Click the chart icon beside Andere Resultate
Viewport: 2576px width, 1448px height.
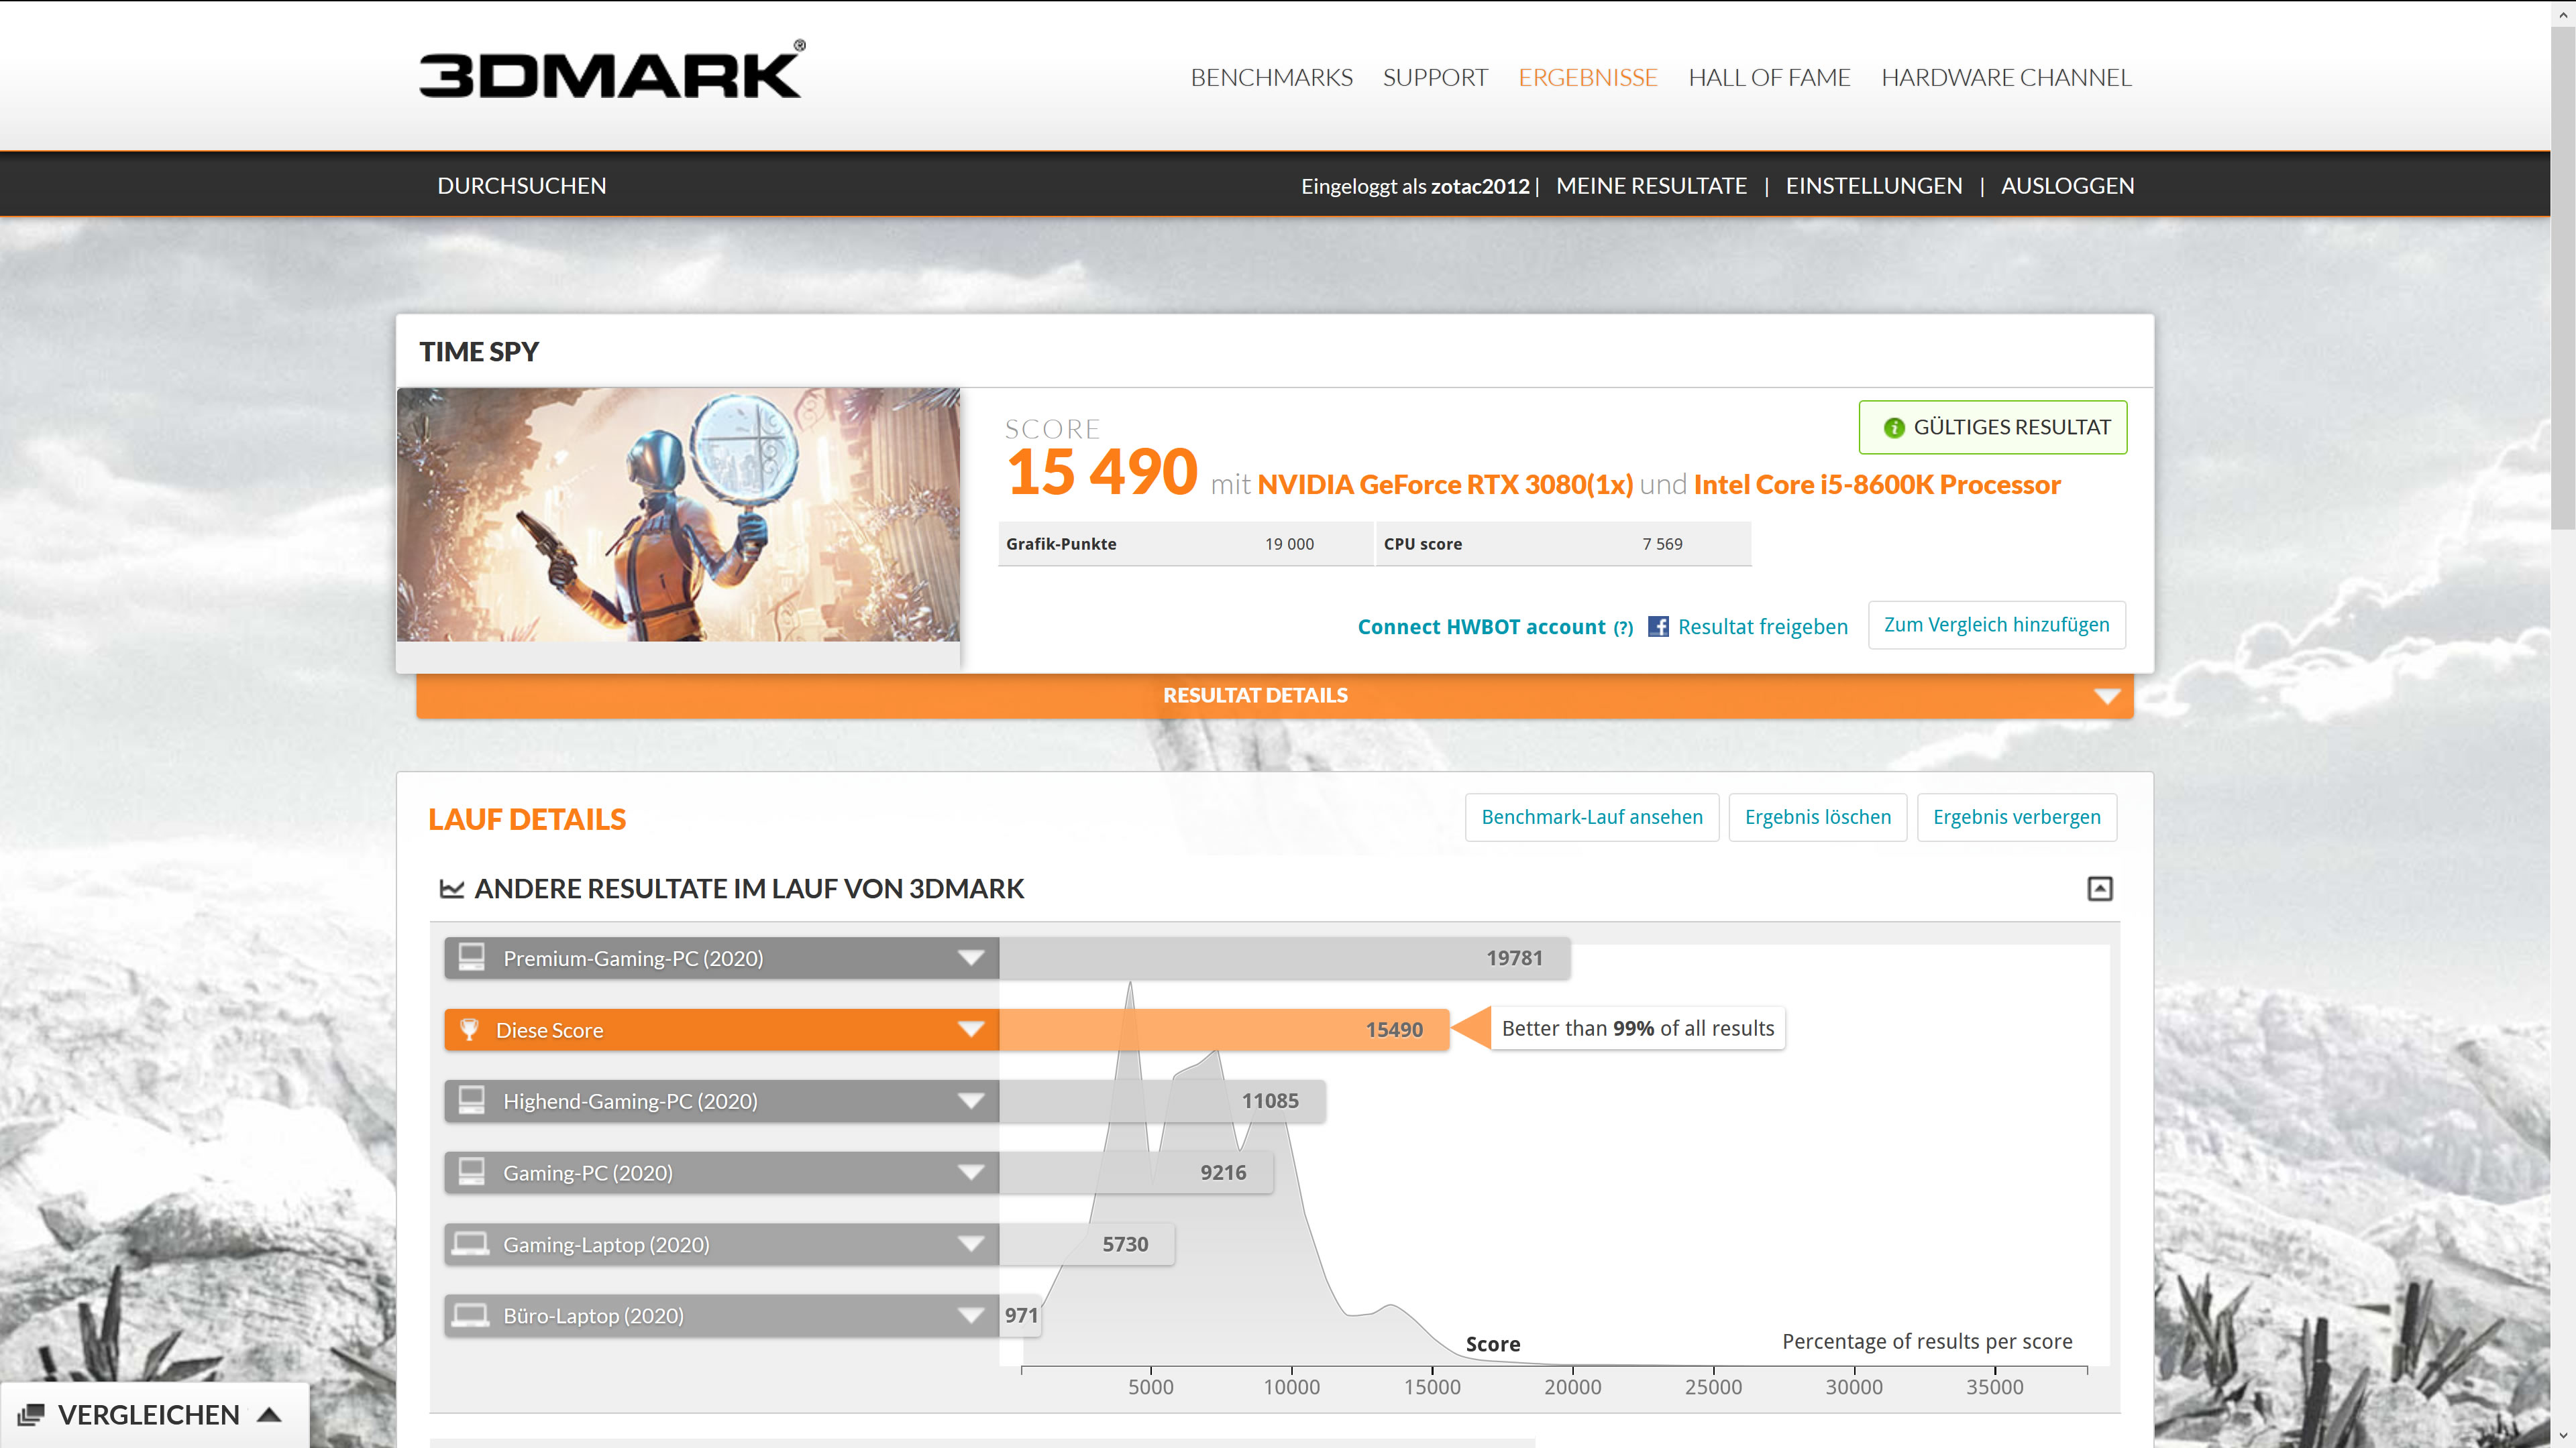point(452,888)
